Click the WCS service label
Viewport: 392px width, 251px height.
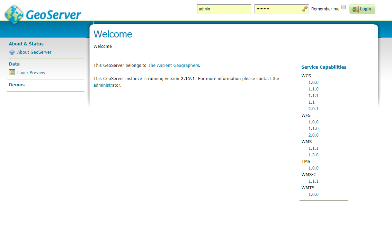pos(306,76)
